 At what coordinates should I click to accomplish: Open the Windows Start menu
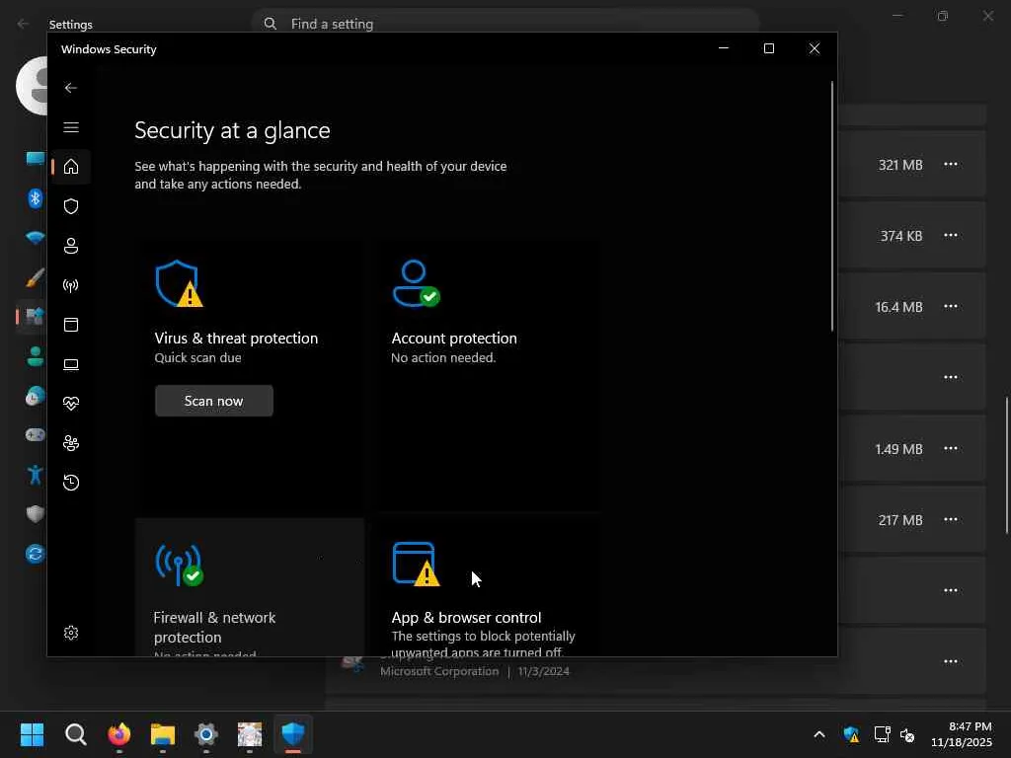(x=33, y=734)
